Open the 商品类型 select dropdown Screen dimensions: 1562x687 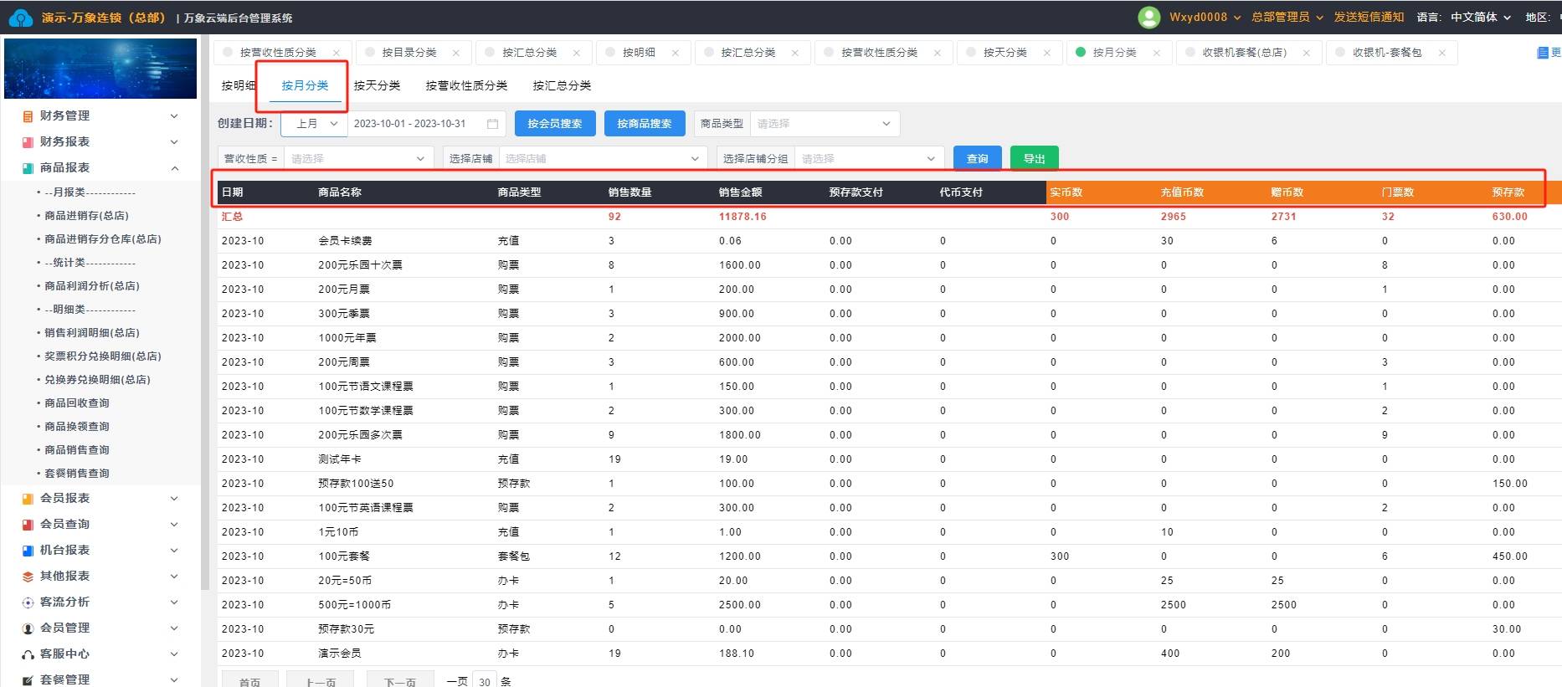(825, 124)
